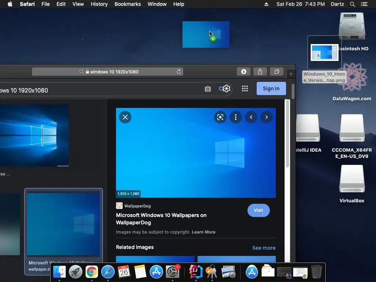Show Safari downloads with the arrow icon
The image size is (376, 282).
(x=244, y=72)
